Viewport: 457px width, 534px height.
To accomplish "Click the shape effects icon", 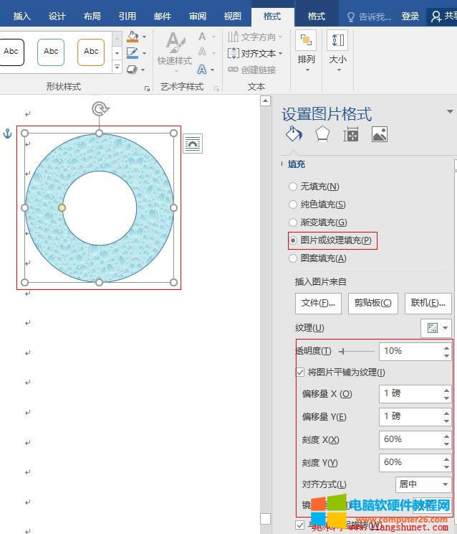I will [132, 70].
